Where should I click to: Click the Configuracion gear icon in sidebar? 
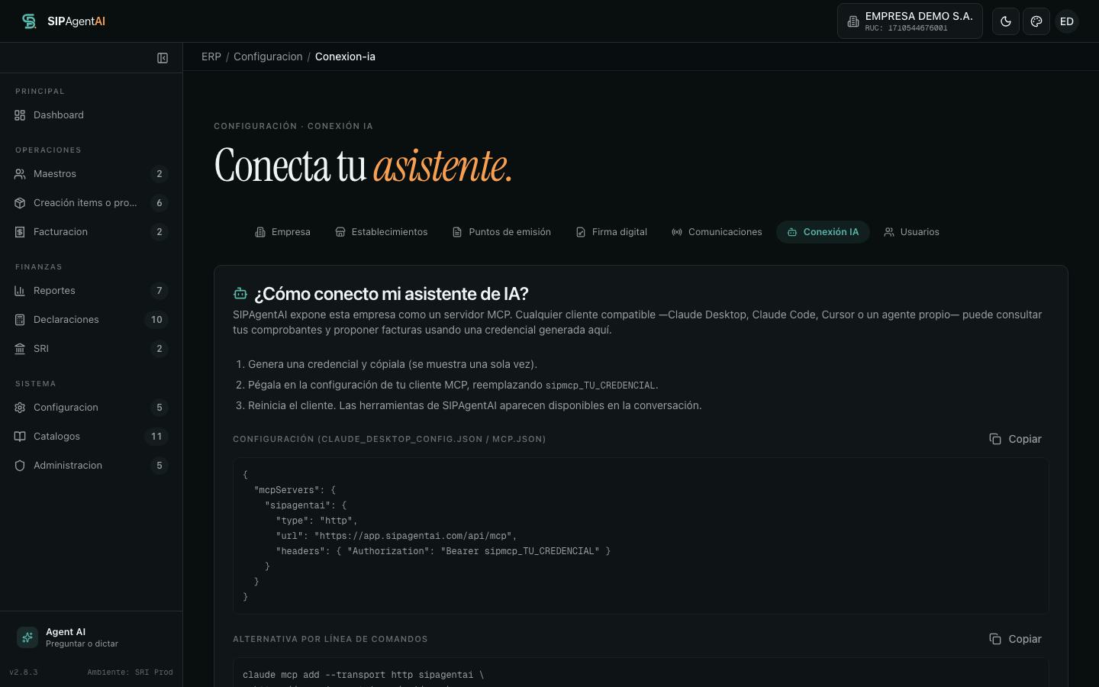[20, 408]
